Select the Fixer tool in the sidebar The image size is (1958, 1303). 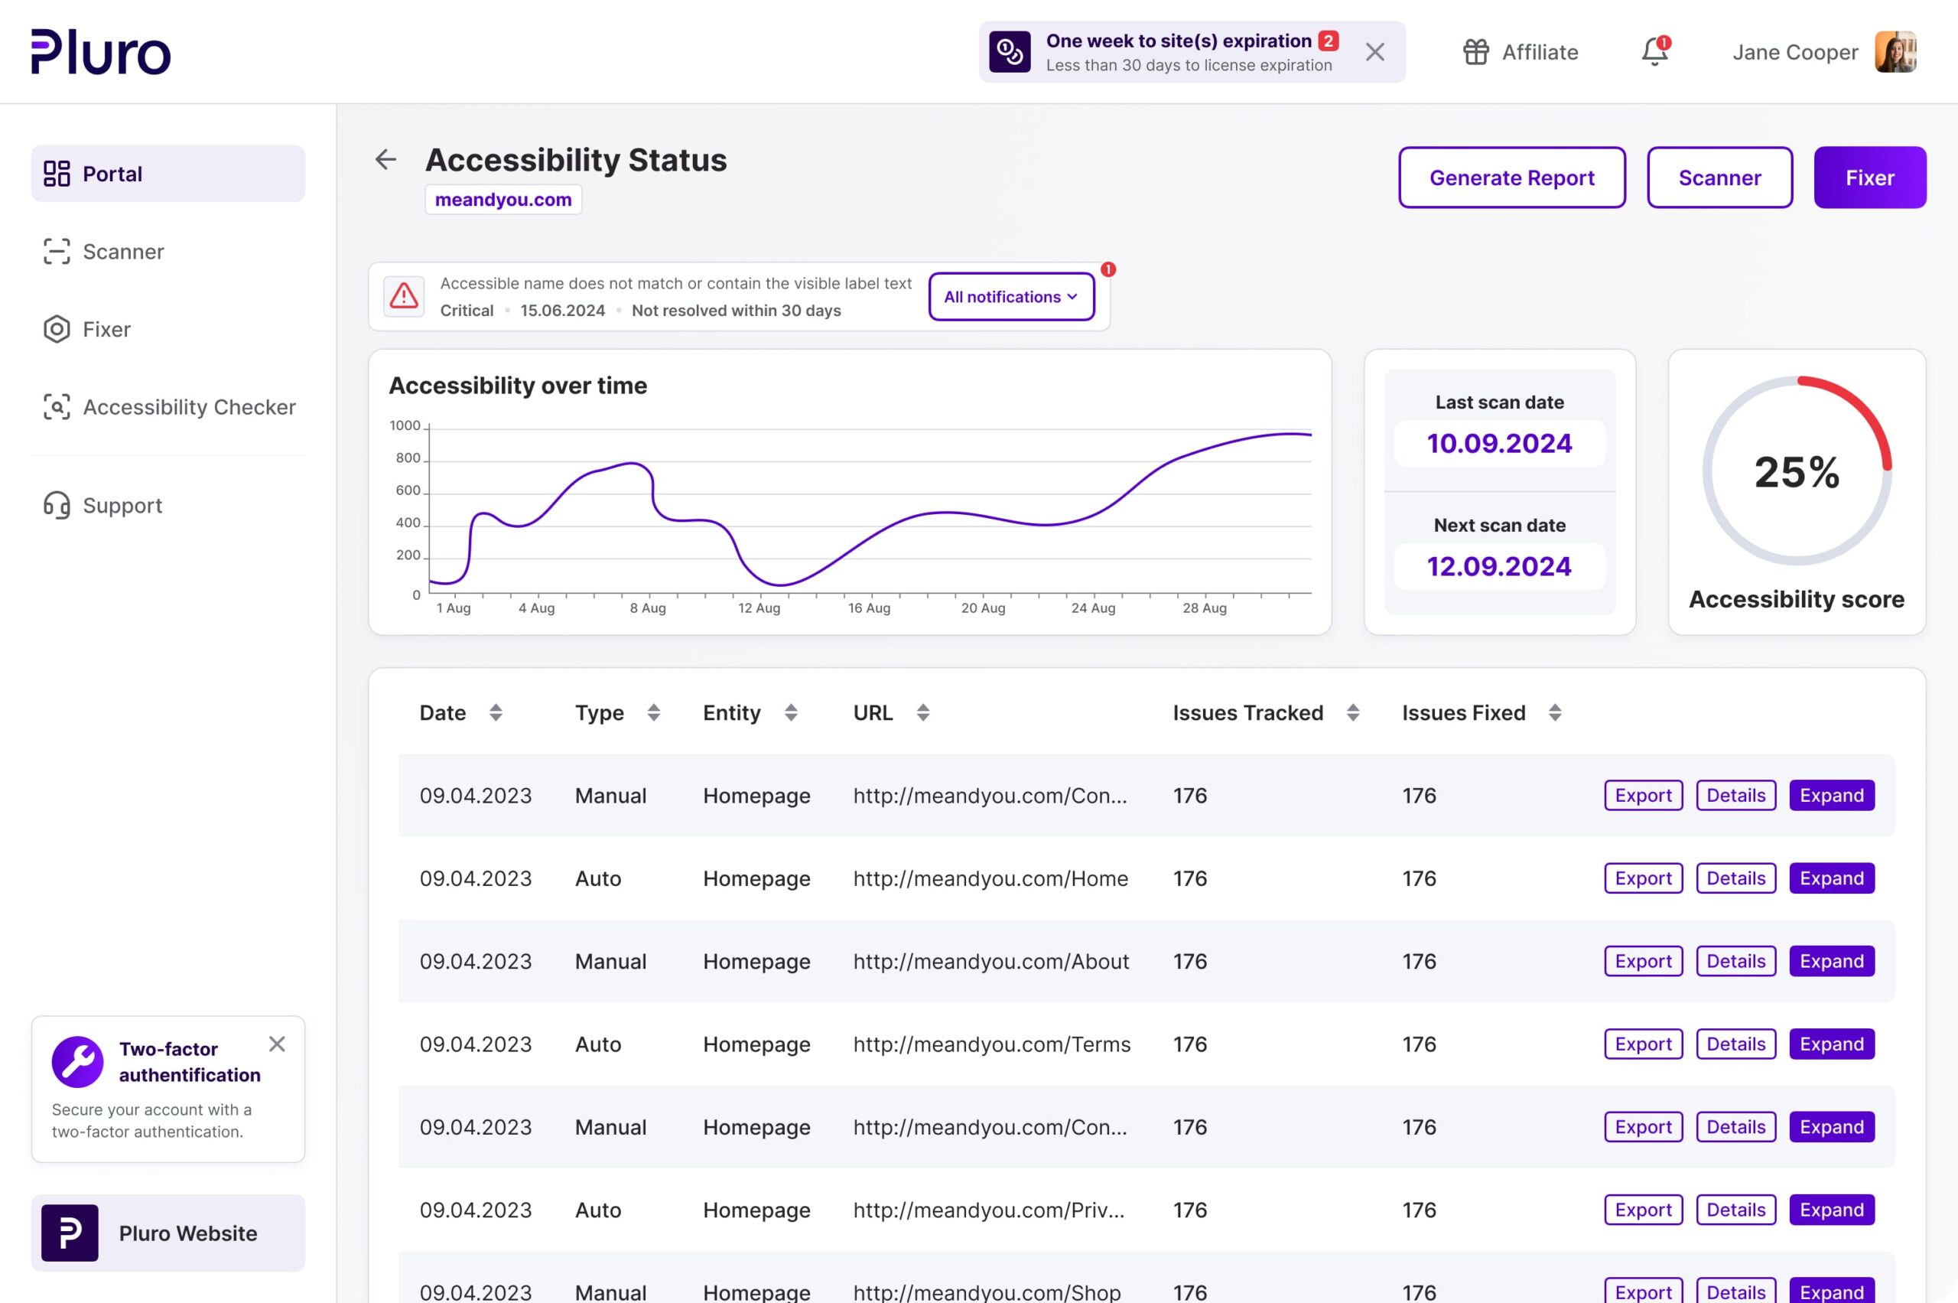click(x=106, y=329)
